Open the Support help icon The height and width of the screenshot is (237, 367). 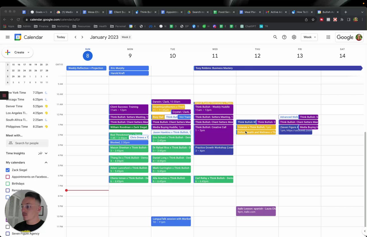(284, 37)
